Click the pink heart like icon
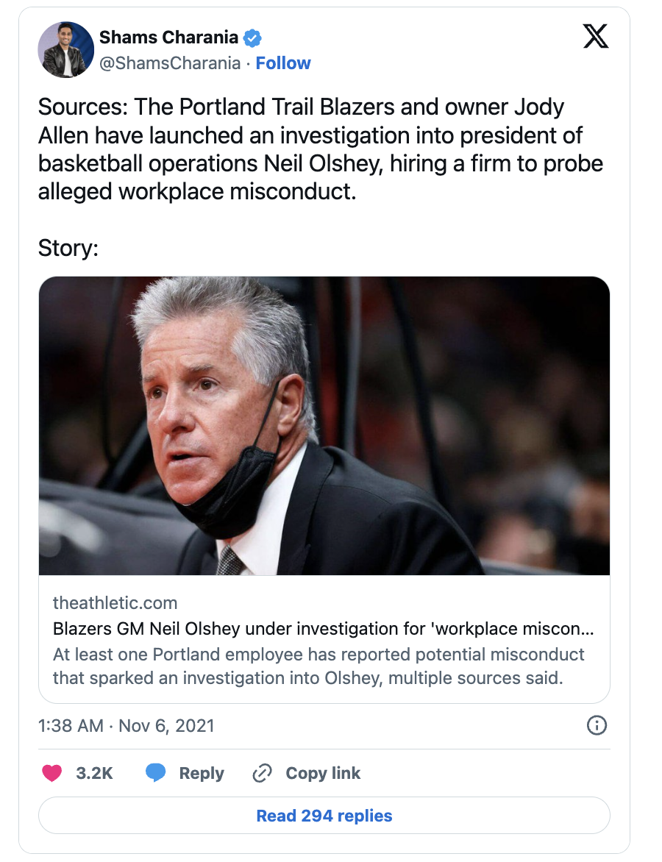 [x=51, y=773]
